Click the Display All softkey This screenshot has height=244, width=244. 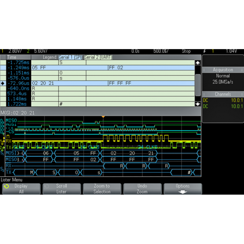(x=21, y=189)
